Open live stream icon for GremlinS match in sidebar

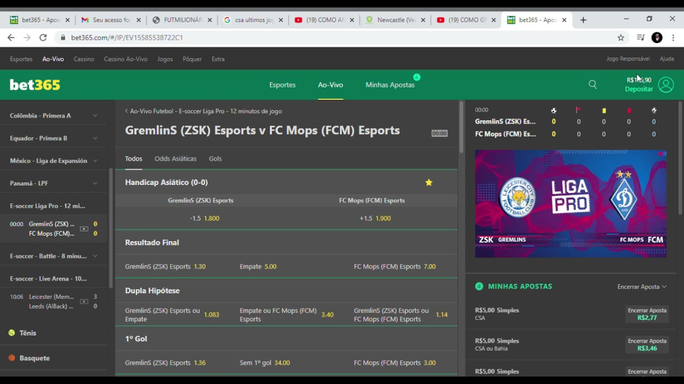coord(84,229)
